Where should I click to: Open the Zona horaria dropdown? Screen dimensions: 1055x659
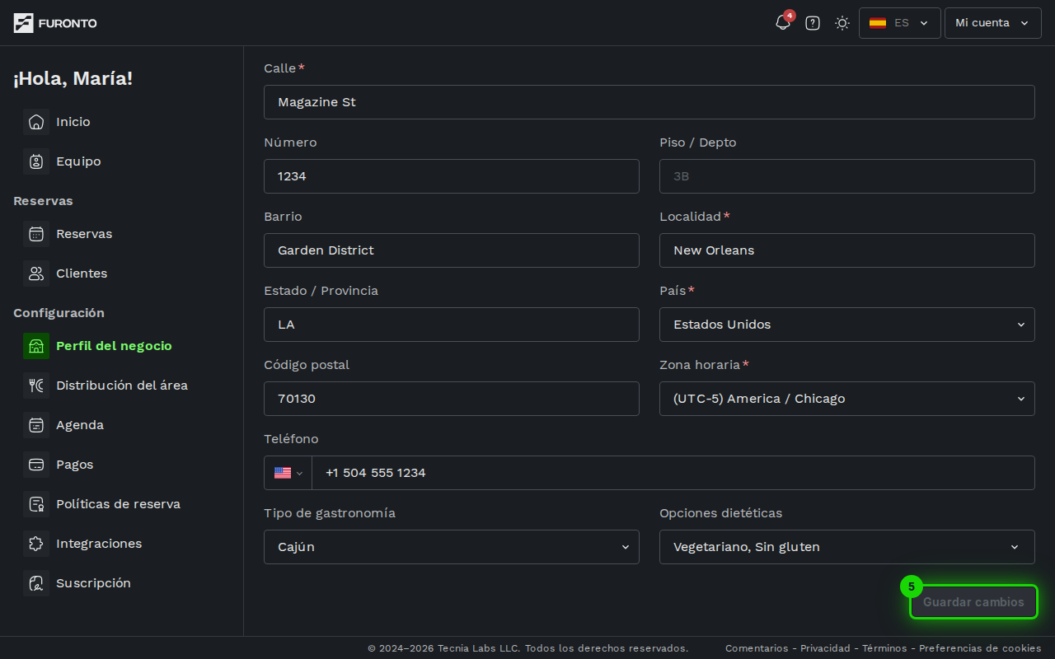click(847, 399)
